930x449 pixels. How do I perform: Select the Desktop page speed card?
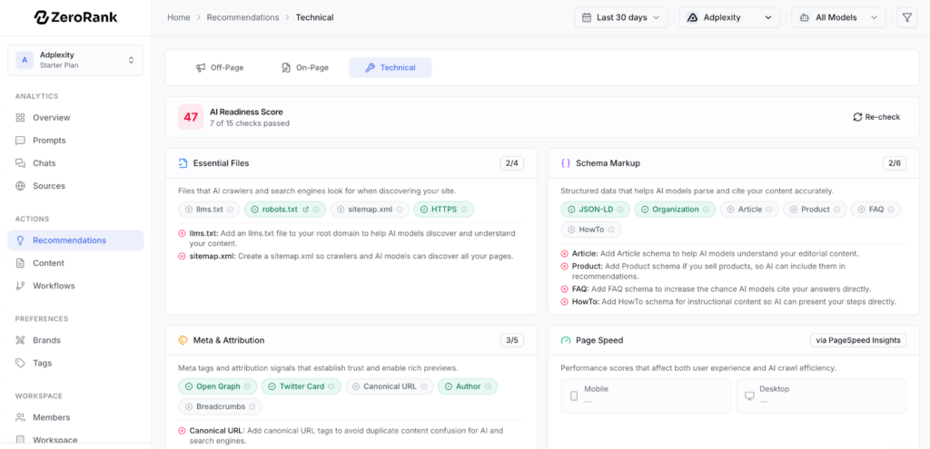pos(821,395)
